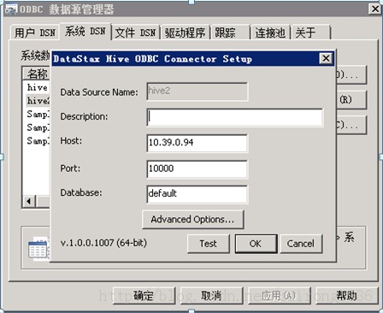
Task: Select the 系统 DSN tab
Action: click(x=85, y=31)
